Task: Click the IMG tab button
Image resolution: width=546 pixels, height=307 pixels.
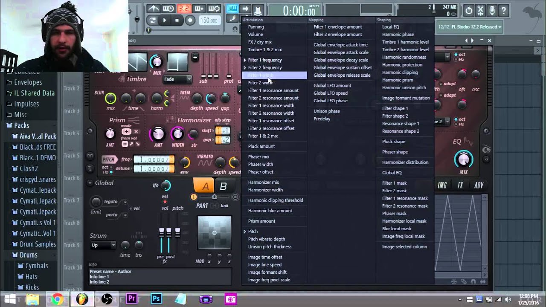Action: tap(442, 185)
